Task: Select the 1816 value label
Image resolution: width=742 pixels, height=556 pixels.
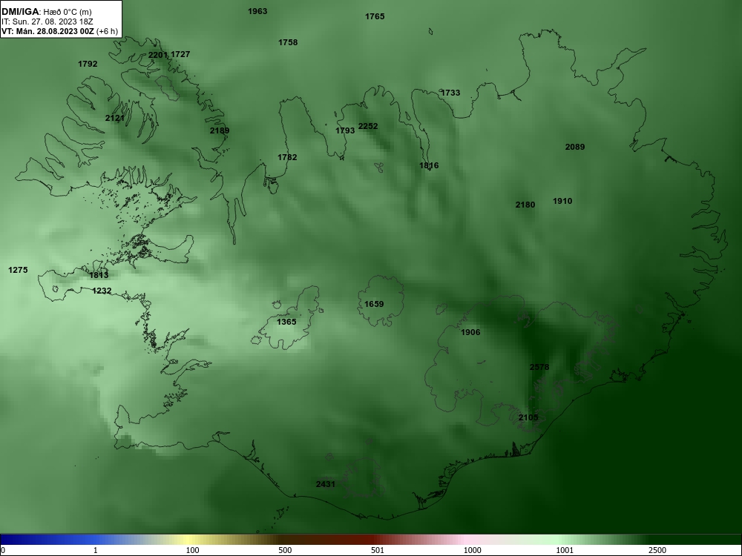Action: click(x=429, y=165)
